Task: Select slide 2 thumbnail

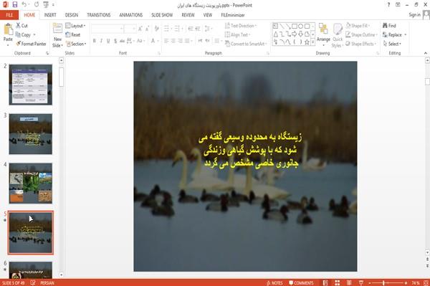Action: pyautogui.click(x=30, y=85)
